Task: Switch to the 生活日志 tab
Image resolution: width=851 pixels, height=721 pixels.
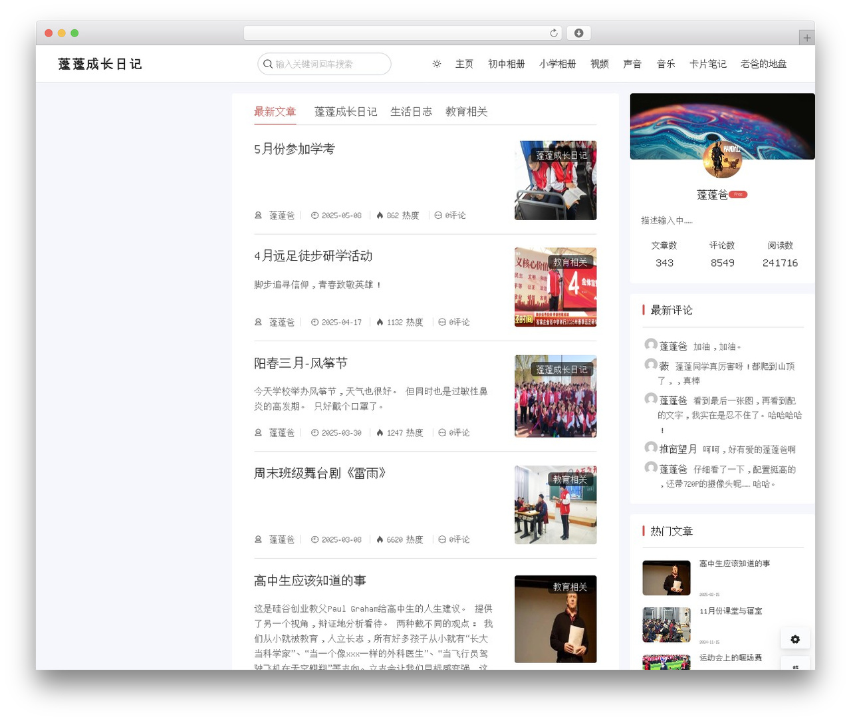Action: click(x=411, y=112)
